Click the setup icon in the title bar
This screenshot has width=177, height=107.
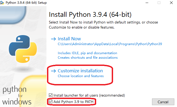point(3,3)
